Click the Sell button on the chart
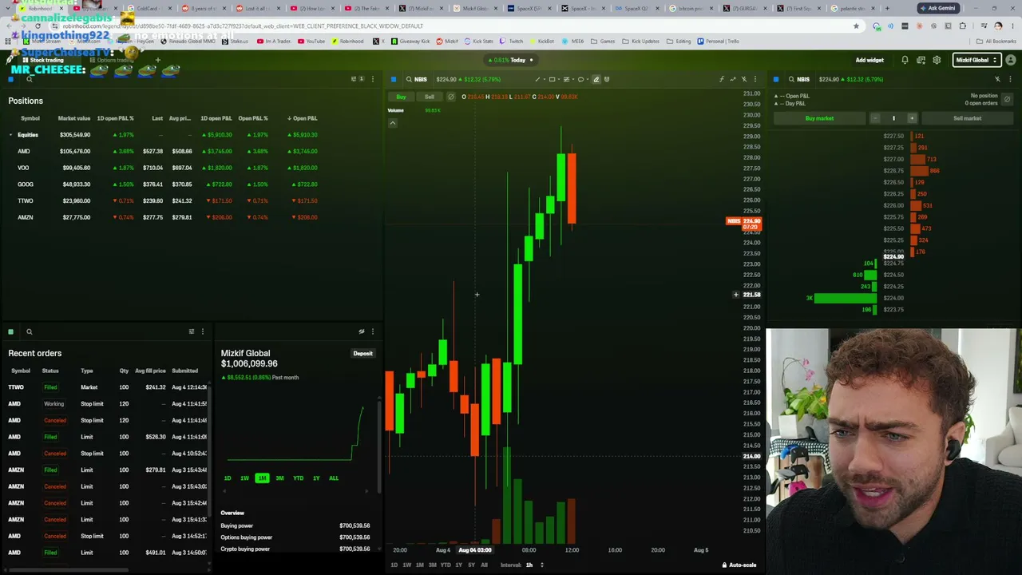 click(x=430, y=97)
